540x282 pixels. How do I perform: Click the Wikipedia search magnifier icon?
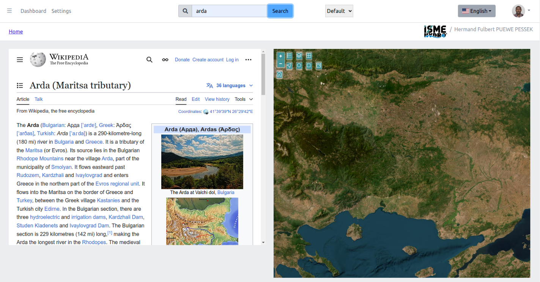tap(150, 60)
